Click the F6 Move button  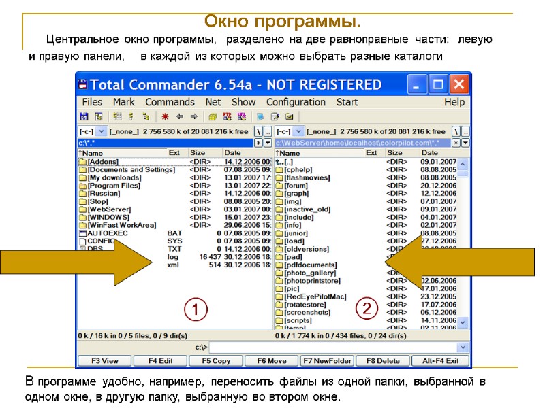(x=271, y=361)
